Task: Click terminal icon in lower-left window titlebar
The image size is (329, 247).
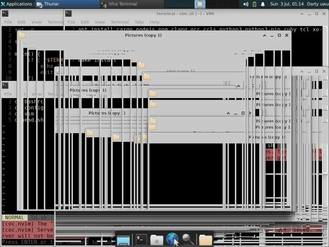Action: pos(5,86)
